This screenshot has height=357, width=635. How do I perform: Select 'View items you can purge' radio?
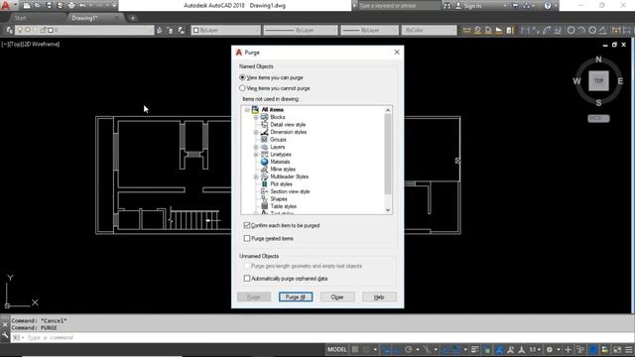click(242, 77)
